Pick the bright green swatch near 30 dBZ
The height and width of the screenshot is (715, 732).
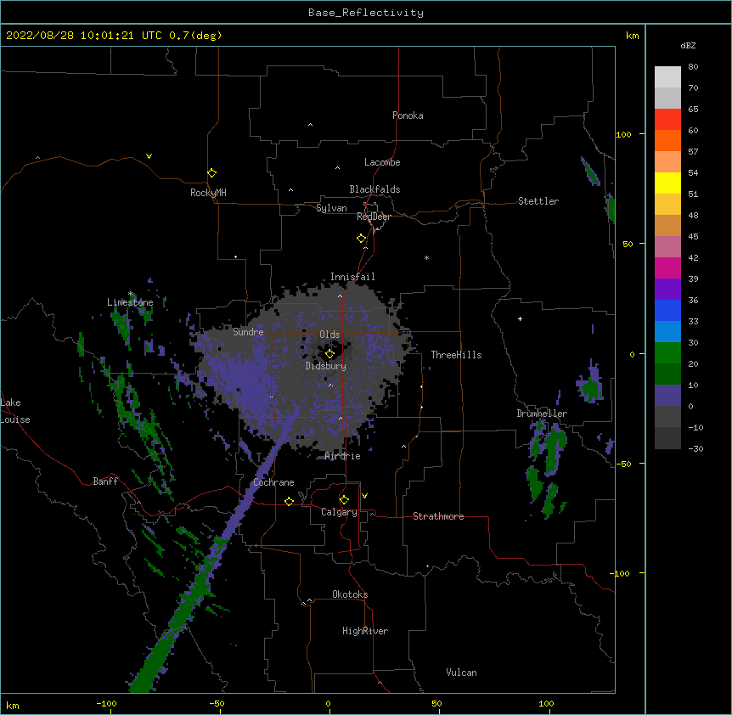(667, 353)
